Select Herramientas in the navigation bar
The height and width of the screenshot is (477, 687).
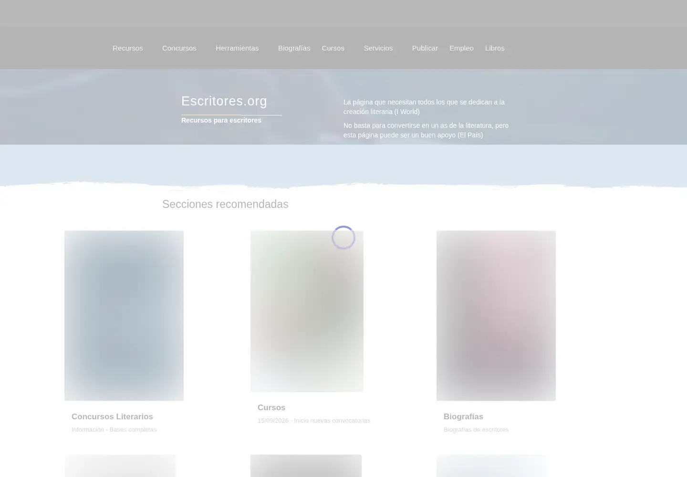click(x=237, y=48)
